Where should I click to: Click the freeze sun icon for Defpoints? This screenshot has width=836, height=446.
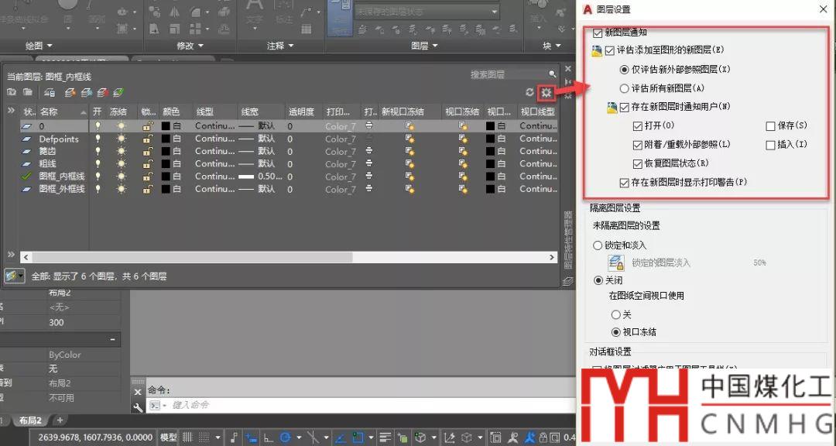tap(121, 139)
